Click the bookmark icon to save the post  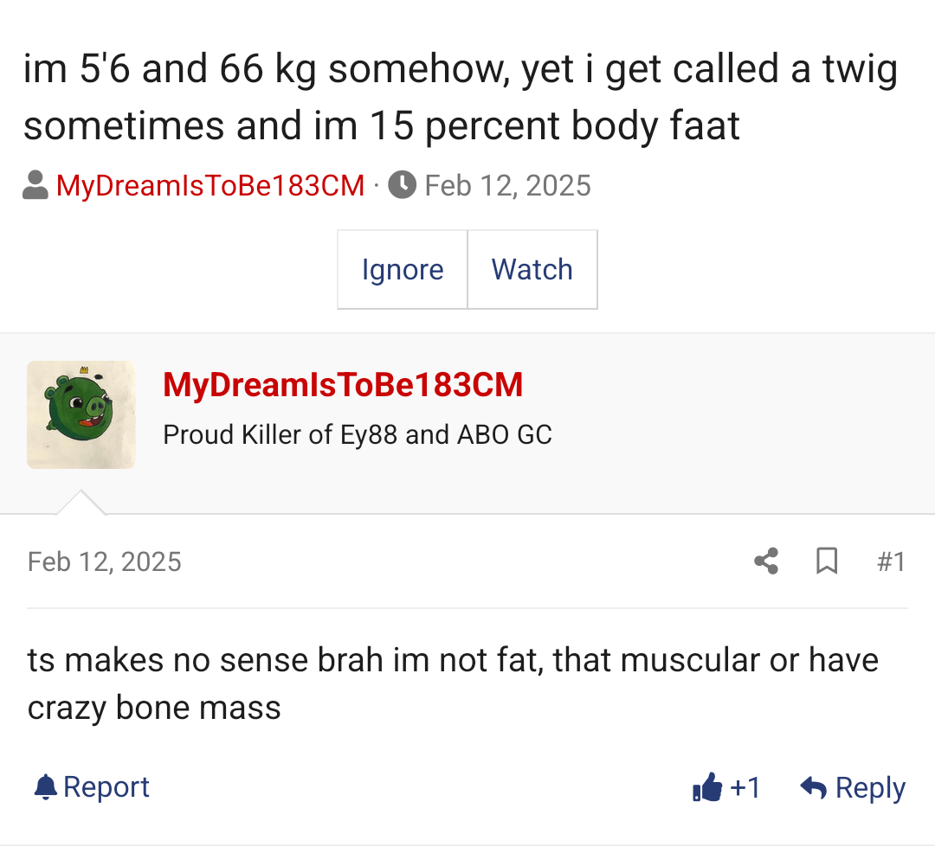[827, 561]
